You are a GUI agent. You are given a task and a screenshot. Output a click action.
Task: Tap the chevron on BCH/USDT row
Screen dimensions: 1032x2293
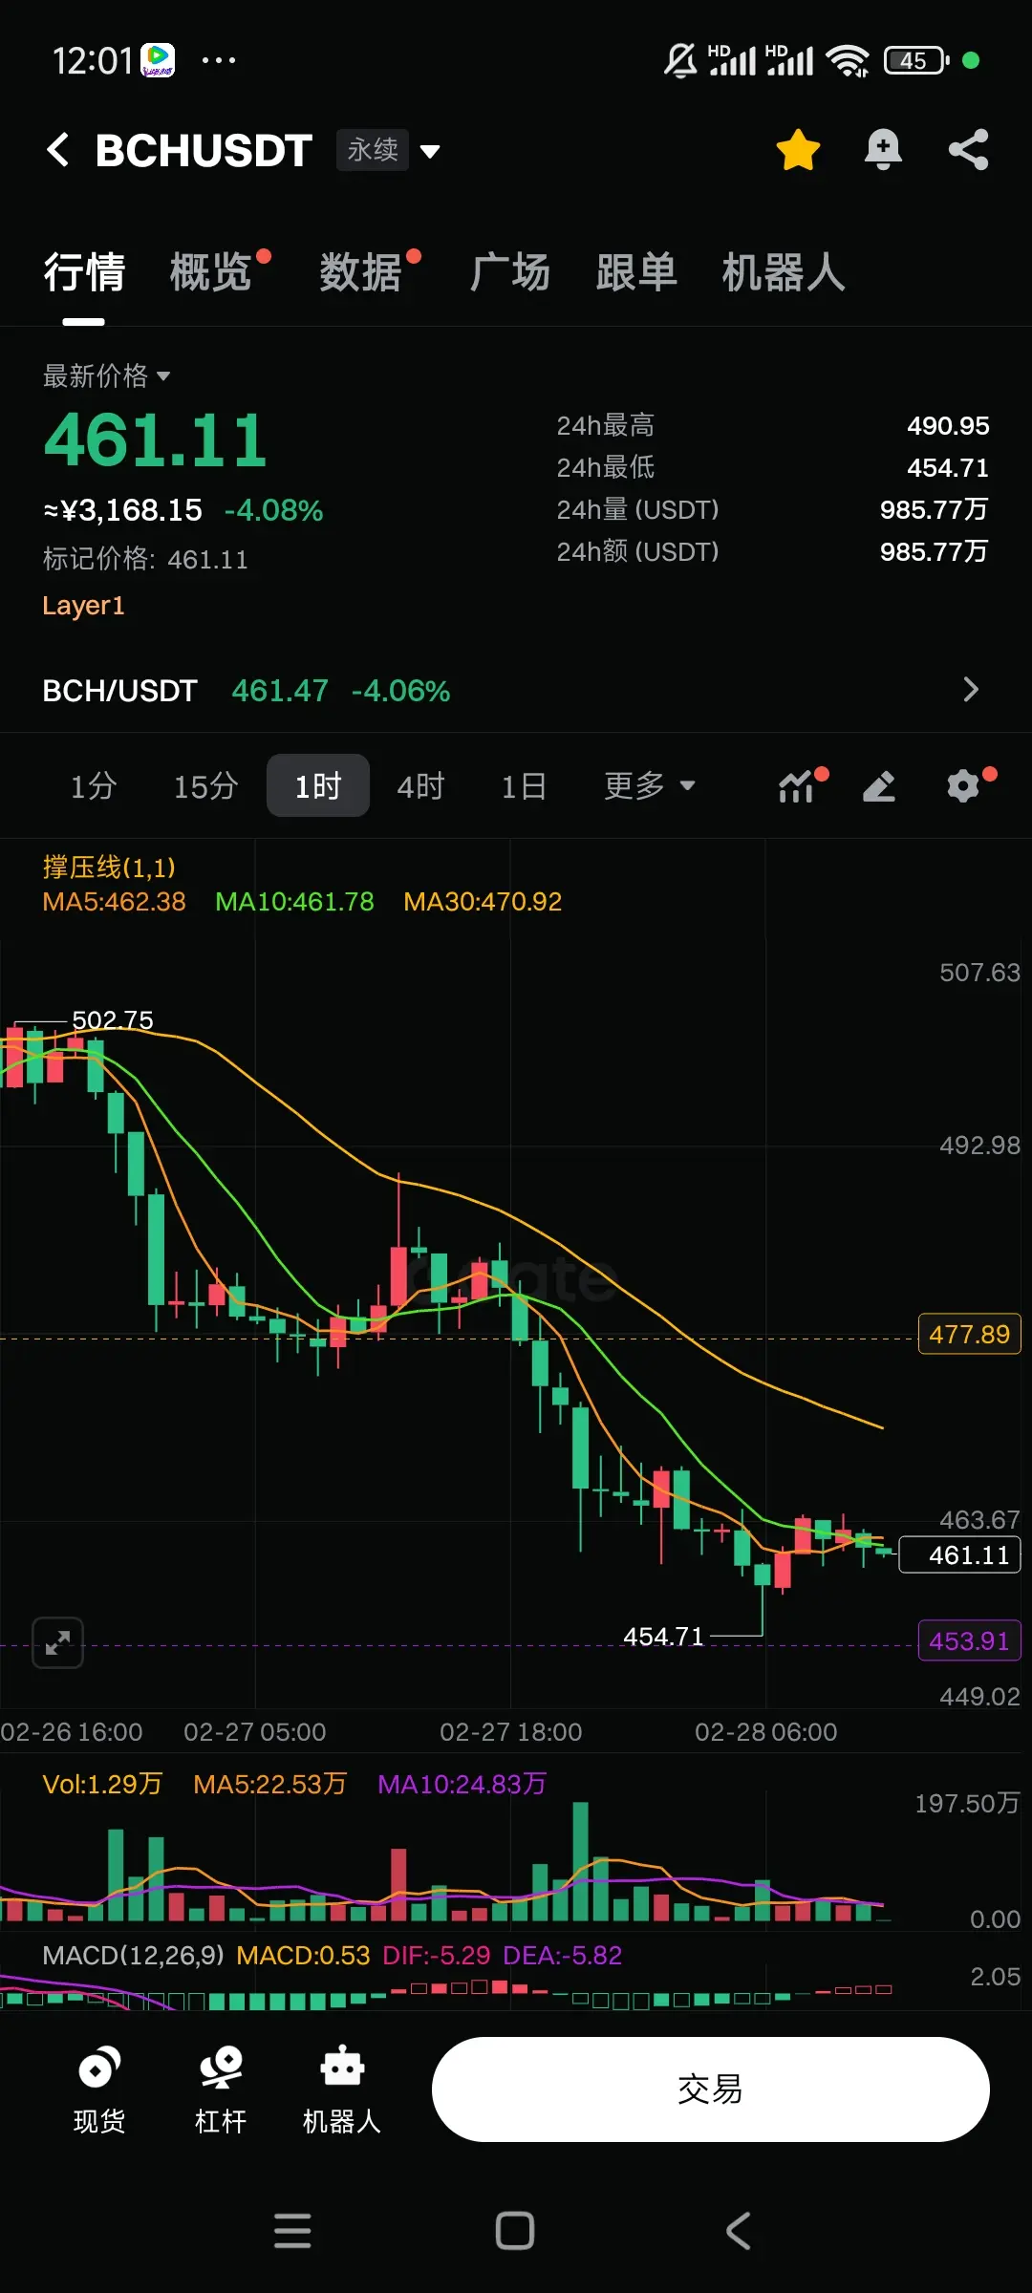[x=971, y=690]
